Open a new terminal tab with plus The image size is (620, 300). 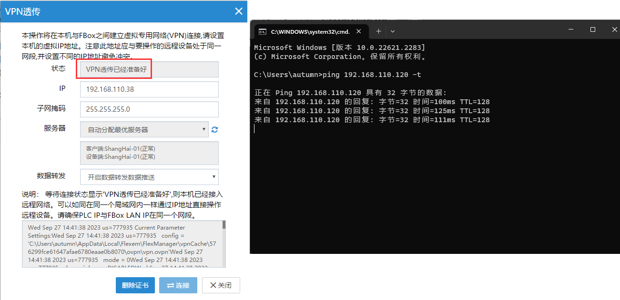[x=378, y=31]
